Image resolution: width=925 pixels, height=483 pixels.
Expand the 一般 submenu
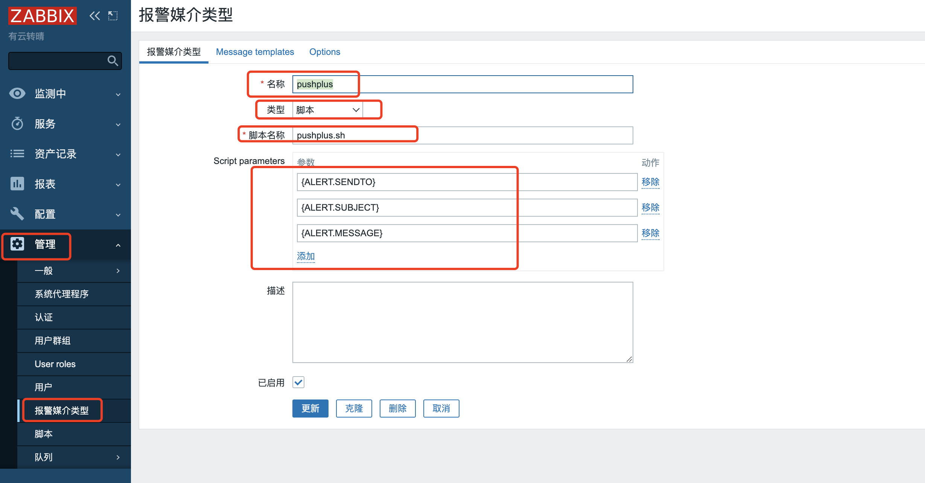tap(118, 271)
